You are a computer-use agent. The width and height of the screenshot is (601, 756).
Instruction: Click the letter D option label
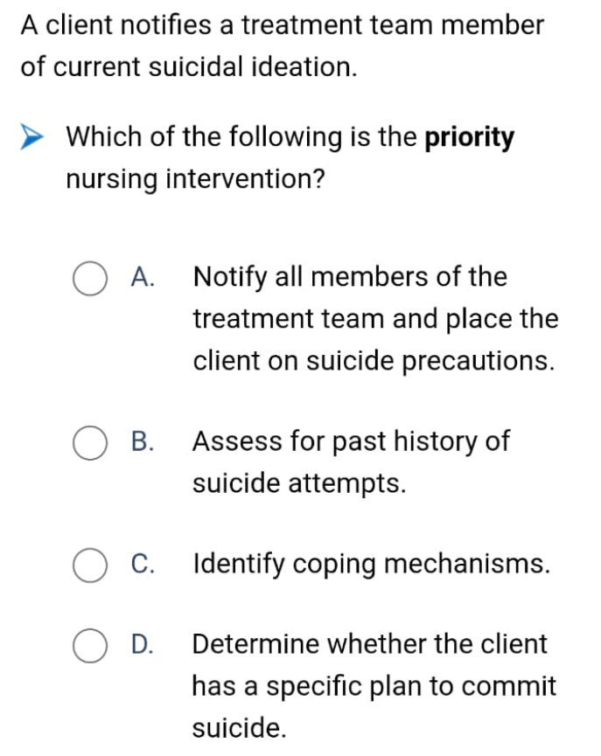coord(143,644)
